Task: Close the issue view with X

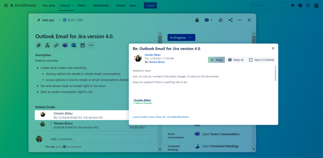Action: (x=249, y=20)
